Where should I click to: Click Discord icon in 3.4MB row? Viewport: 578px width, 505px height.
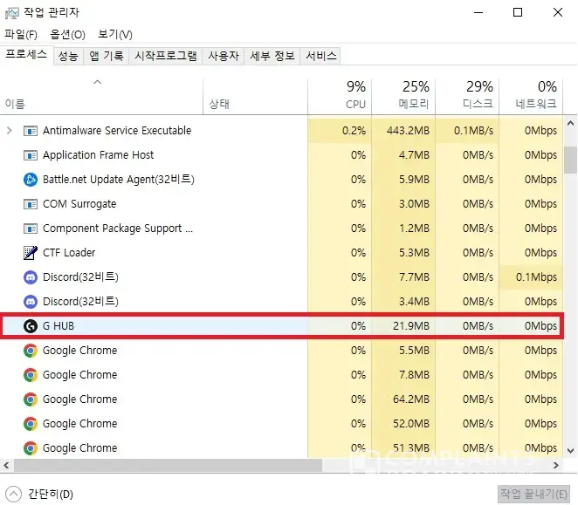click(31, 302)
